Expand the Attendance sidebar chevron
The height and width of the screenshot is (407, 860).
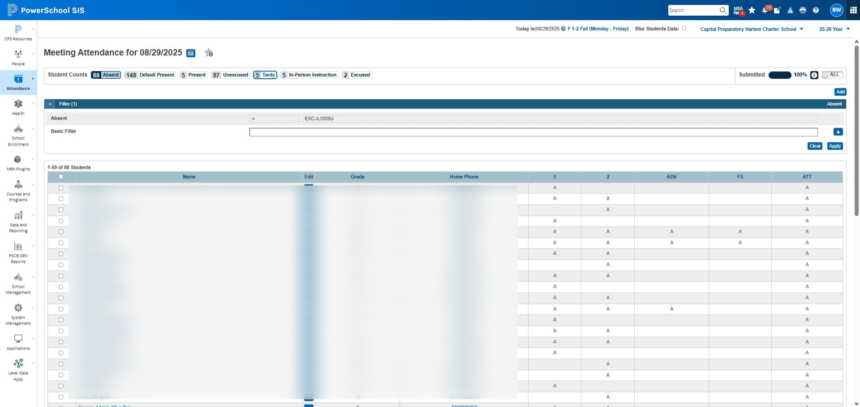(33, 79)
